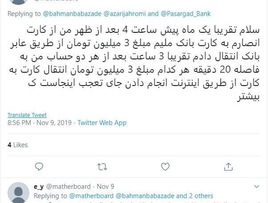This screenshot has height=203, width=268.
Task: Open @matherboard mention in the lower reply
Action: (91, 196)
